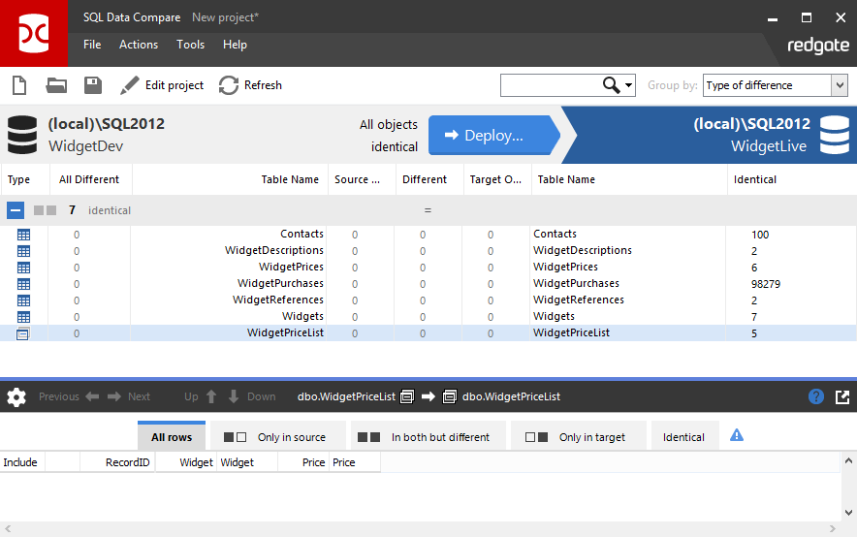The height and width of the screenshot is (537, 857).
Task: Open the Group by dropdown
Action: 839,85
